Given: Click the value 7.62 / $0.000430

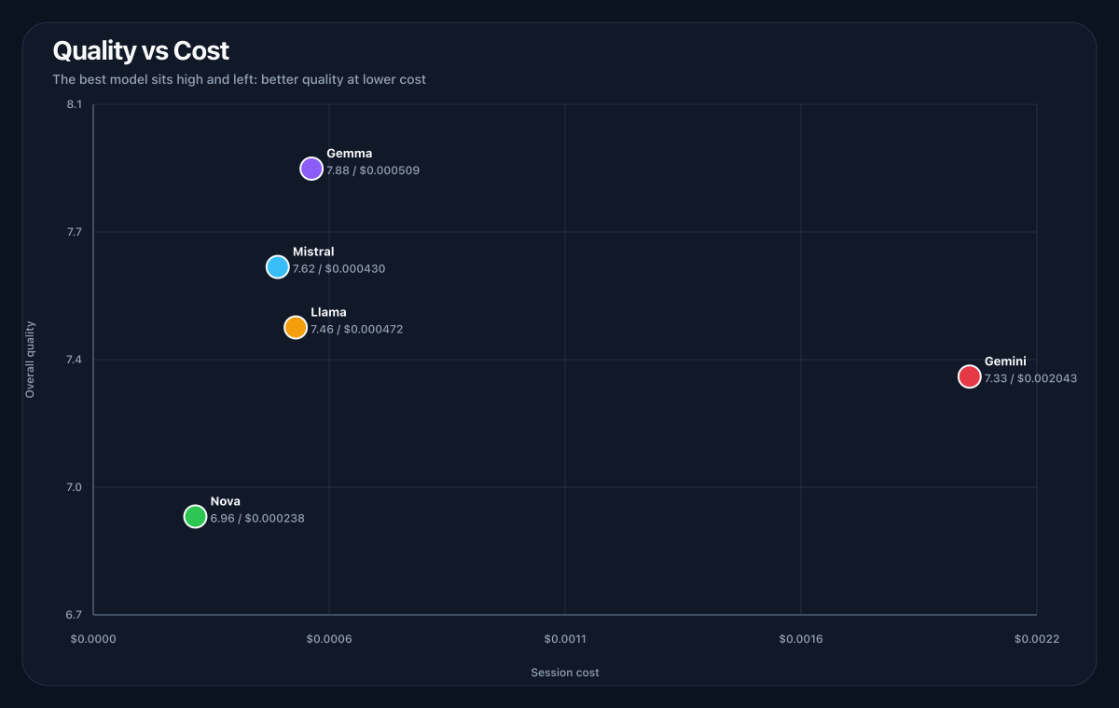Looking at the screenshot, I should [339, 268].
